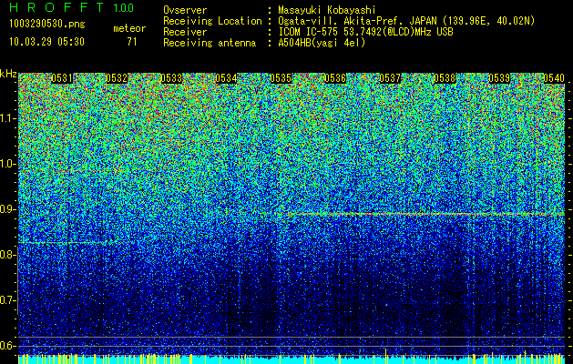Click the 0536 time marker

(x=335, y=78)
